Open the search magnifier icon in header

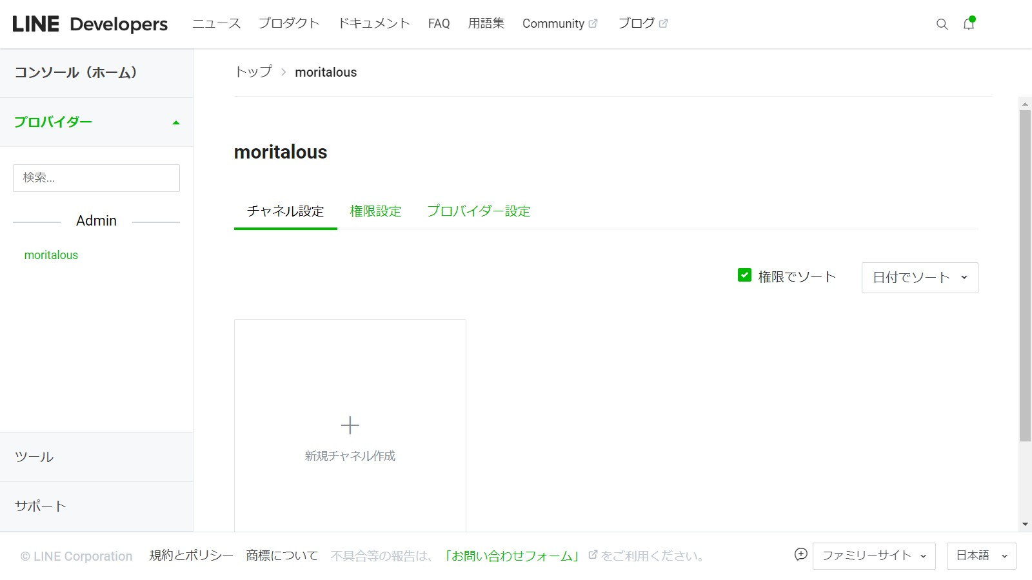942,24
